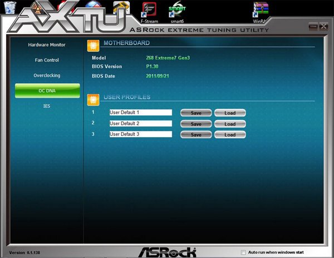The image size is (334, 258).
Task: Load profile User Default 1
Action: [x=230, y=113]
